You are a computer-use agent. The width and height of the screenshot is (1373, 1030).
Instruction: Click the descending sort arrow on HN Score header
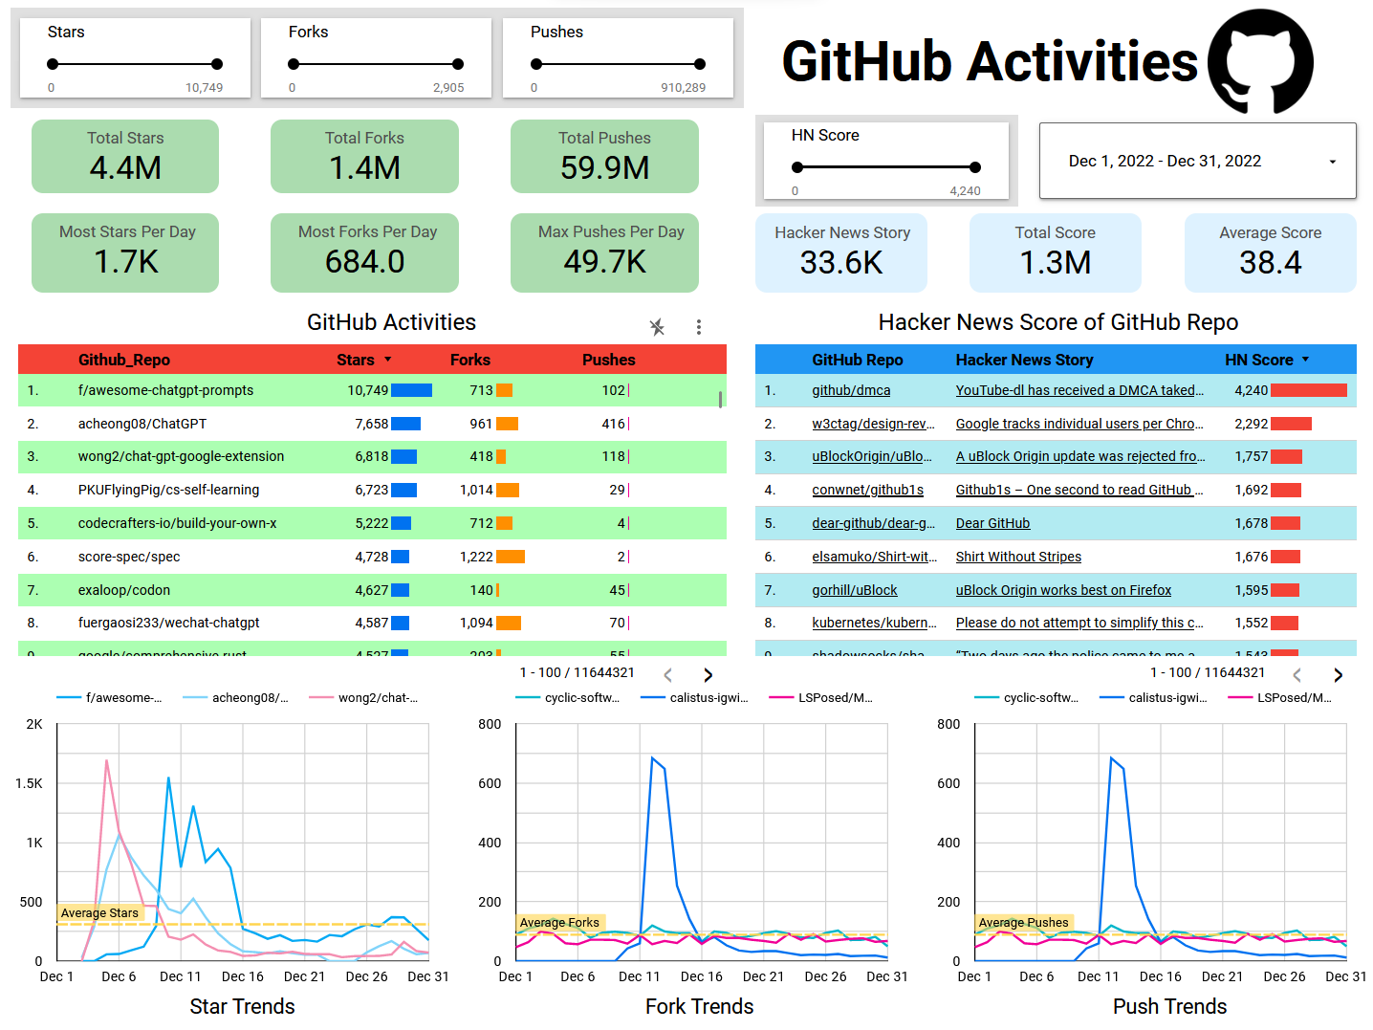tap(1303, 360)
